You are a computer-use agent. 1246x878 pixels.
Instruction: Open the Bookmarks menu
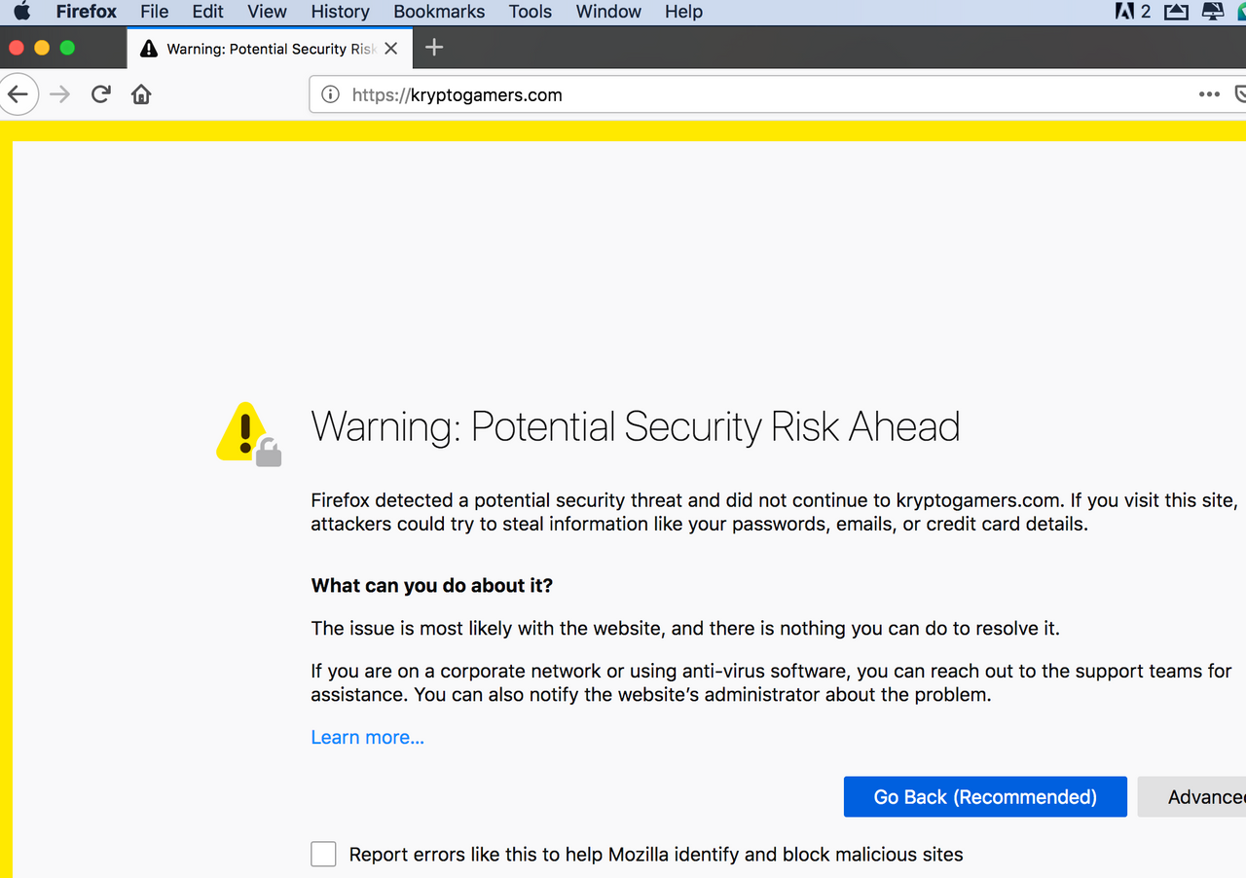coord(439,12)
